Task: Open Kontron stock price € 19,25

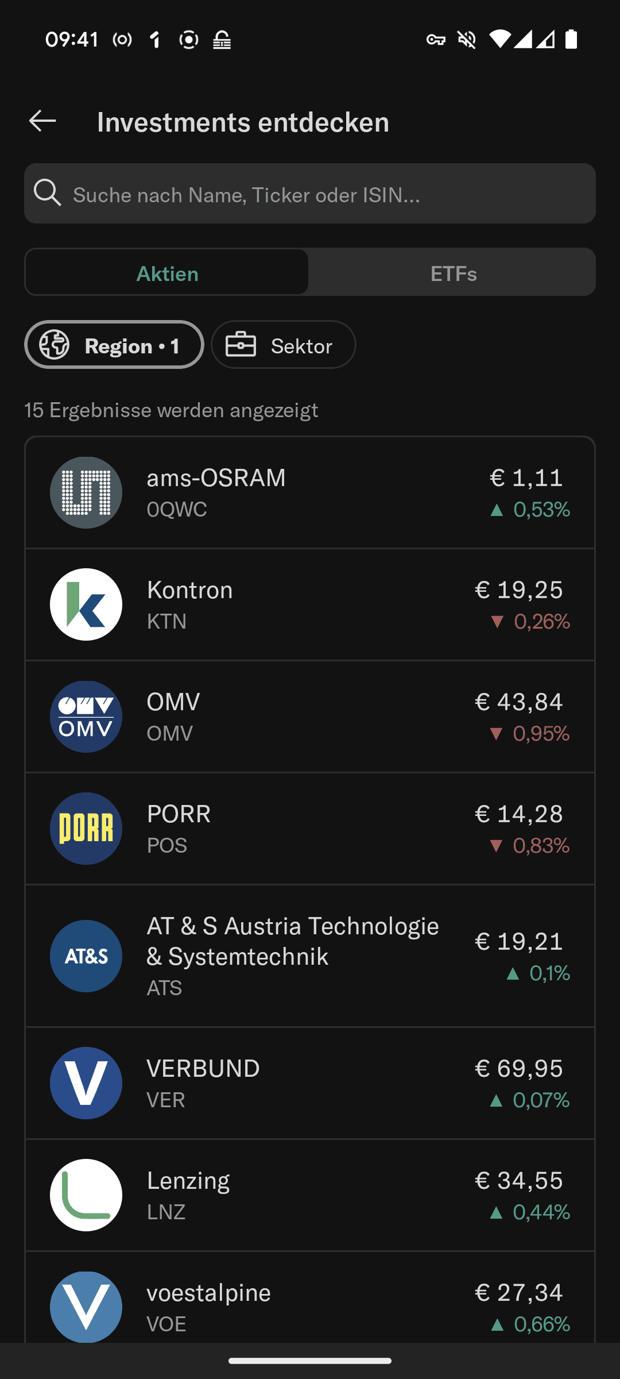Action: tap(519, 590)
